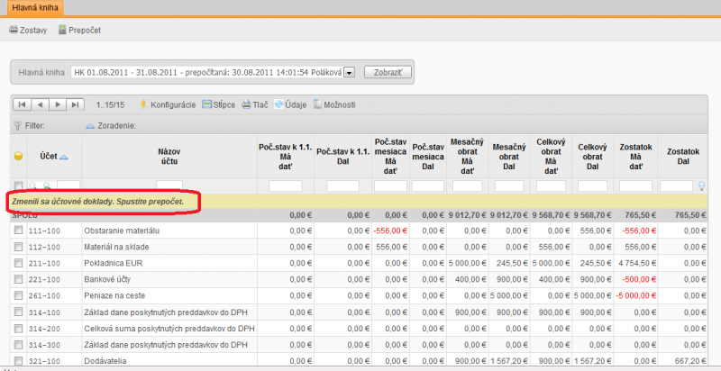Tick the checkbox for account 314-100
Viewport: 721px width, 371px height.
(x=18, y=312)
